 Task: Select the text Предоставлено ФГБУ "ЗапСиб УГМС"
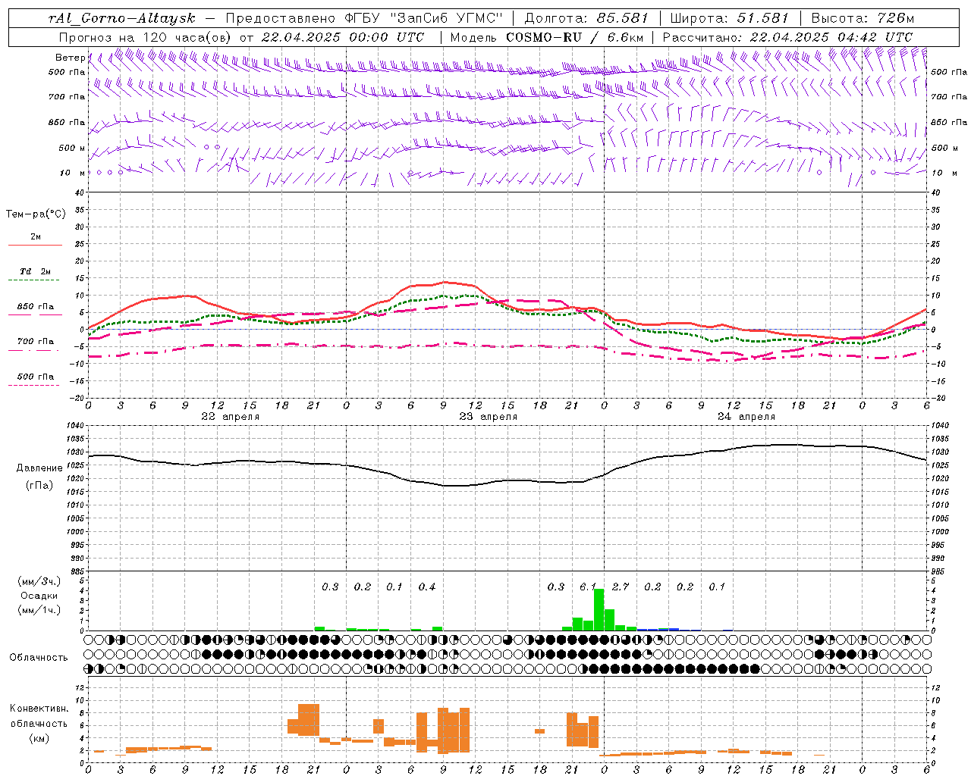coord(364,18)
